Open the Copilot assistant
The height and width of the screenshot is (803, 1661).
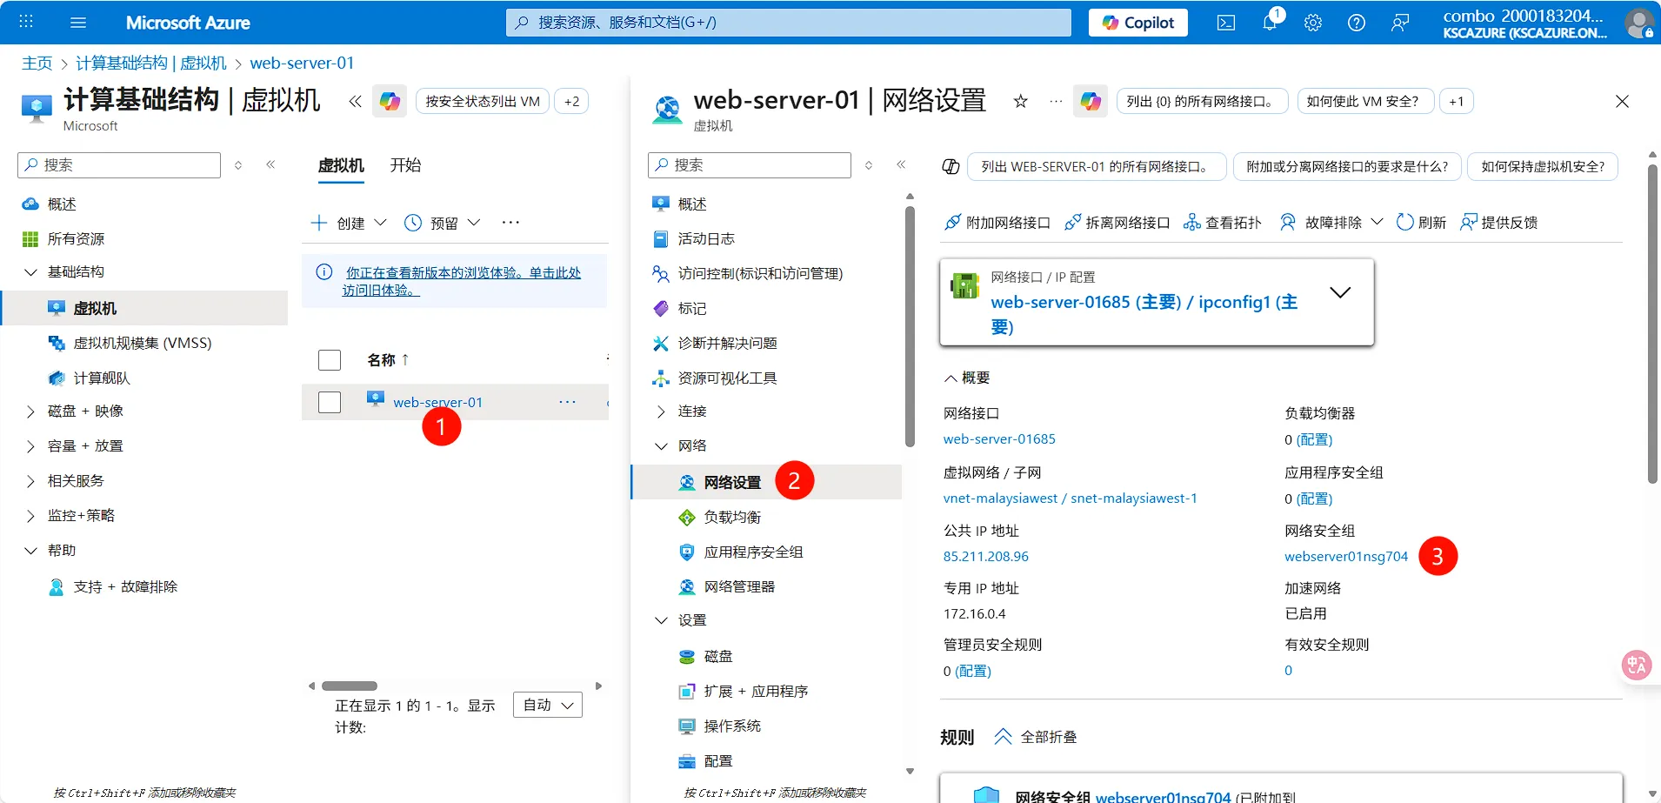(1137, 23)
